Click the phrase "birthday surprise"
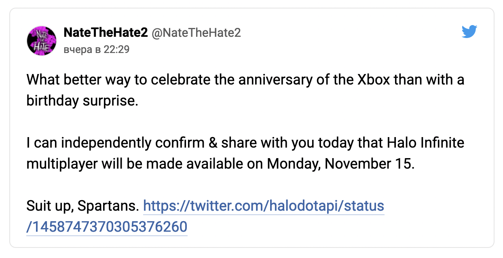The height and width of the screenshot is (258, 503). (82, 101)
